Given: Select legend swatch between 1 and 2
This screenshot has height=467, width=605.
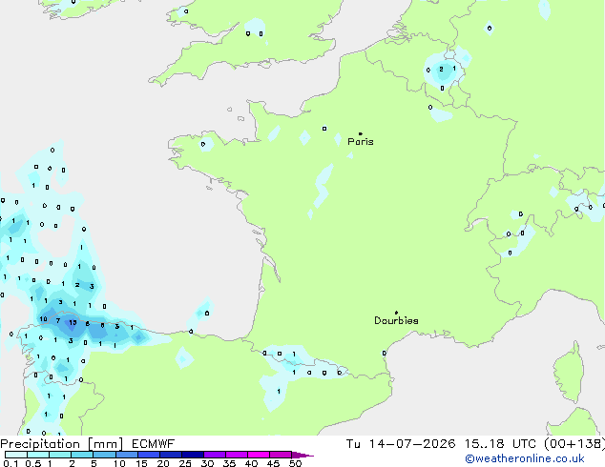Looking at the screenshot, I should [60, 455].
